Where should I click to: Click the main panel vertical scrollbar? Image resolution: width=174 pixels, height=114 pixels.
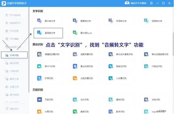[x=173, y=44]
